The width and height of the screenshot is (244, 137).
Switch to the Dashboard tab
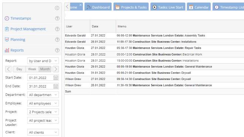coord(98,7)
